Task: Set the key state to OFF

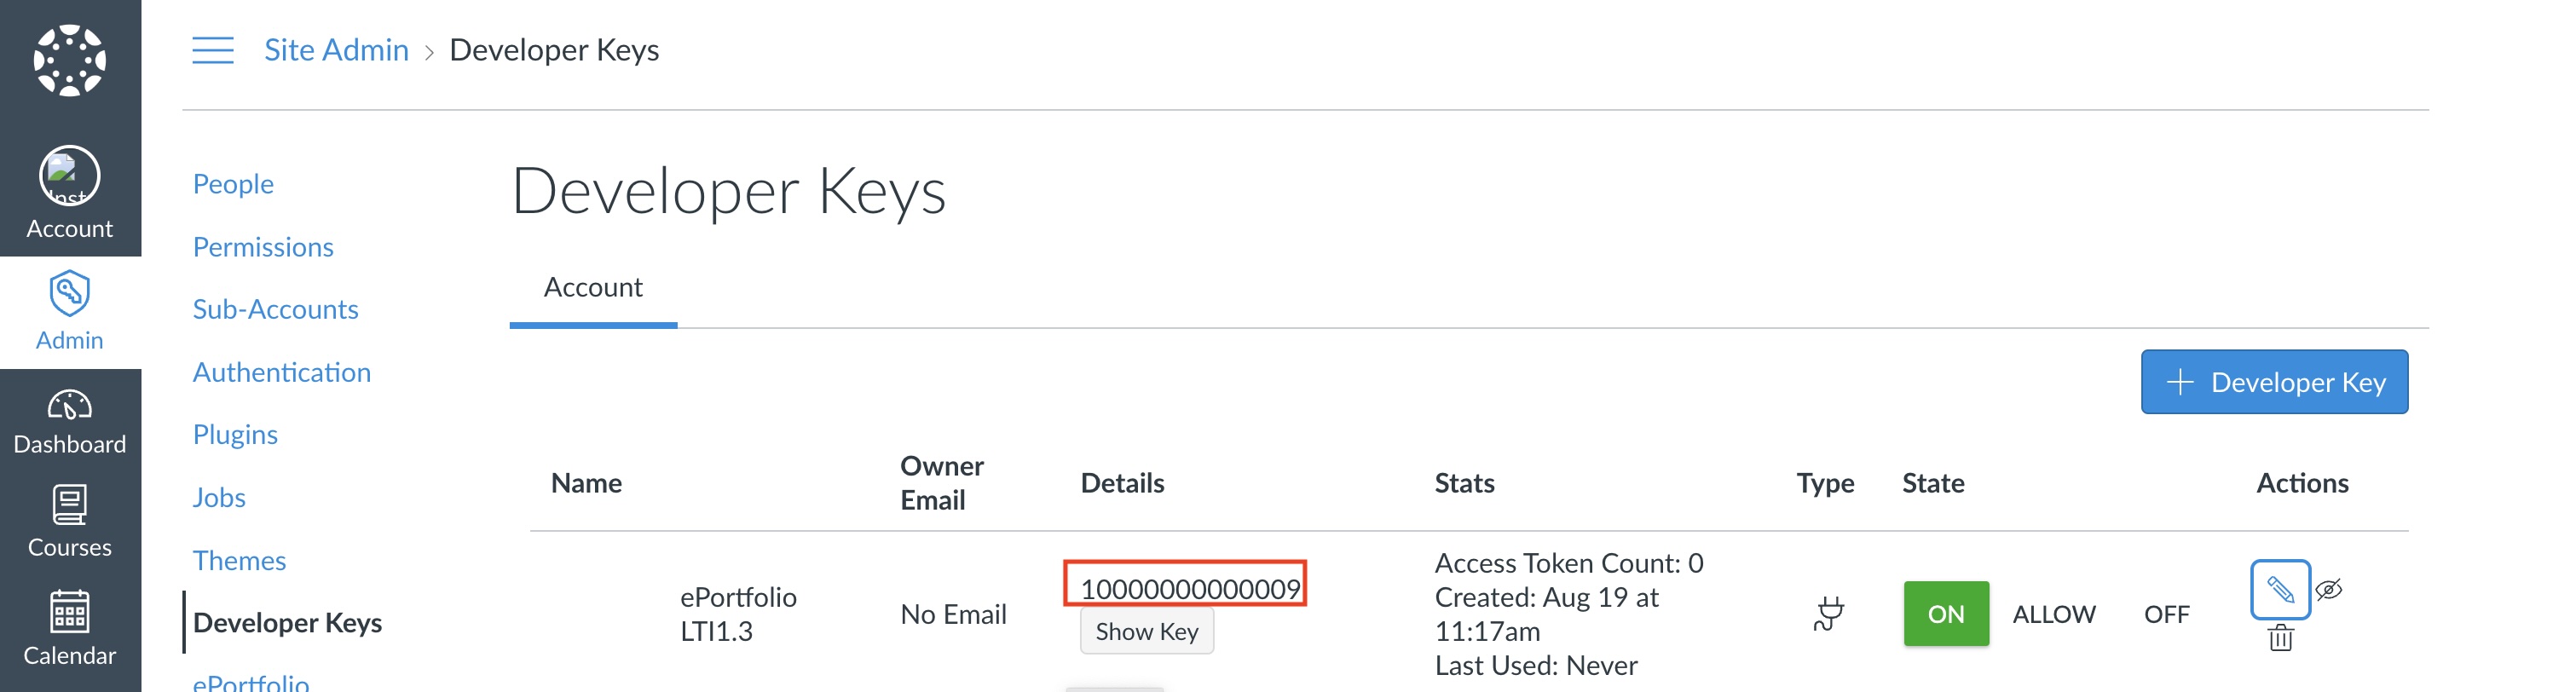Action: tap(2166, 614)
